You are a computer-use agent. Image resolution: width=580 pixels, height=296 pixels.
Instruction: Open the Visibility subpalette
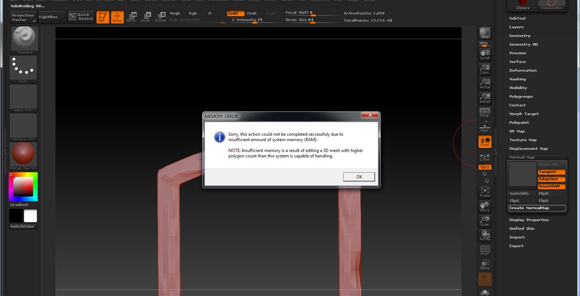(518, 88)
